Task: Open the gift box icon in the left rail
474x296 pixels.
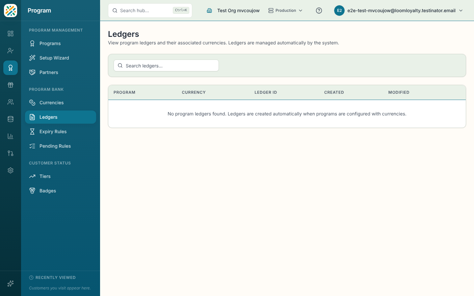Action: tap(11, 85)
